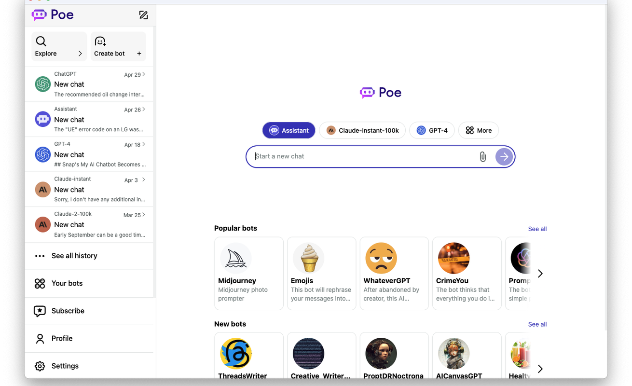Click the send arrow button
Viewport: 632px width, 386px height.
click(x=504, y=156)
